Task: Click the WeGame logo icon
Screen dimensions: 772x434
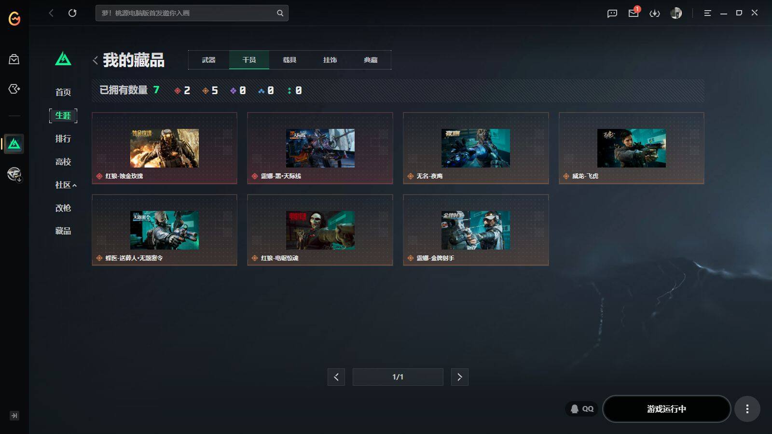Action: coord(14,18)
